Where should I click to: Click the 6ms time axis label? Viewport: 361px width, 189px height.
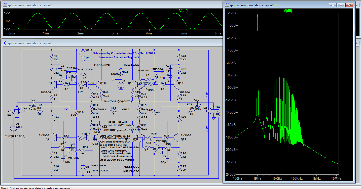(218, 33)
